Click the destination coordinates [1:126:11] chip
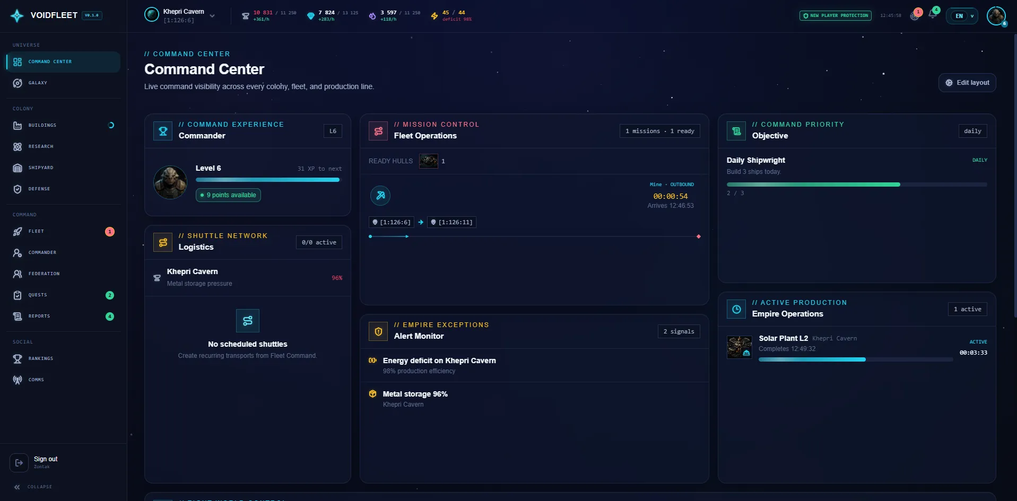 click(451, 222)
